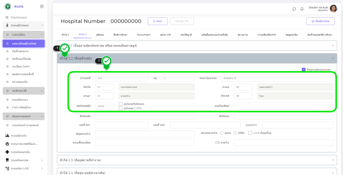Enable the Lock ข้อมูลที่อยู่ checkbox
343x175 pixels.
point(250,133)
